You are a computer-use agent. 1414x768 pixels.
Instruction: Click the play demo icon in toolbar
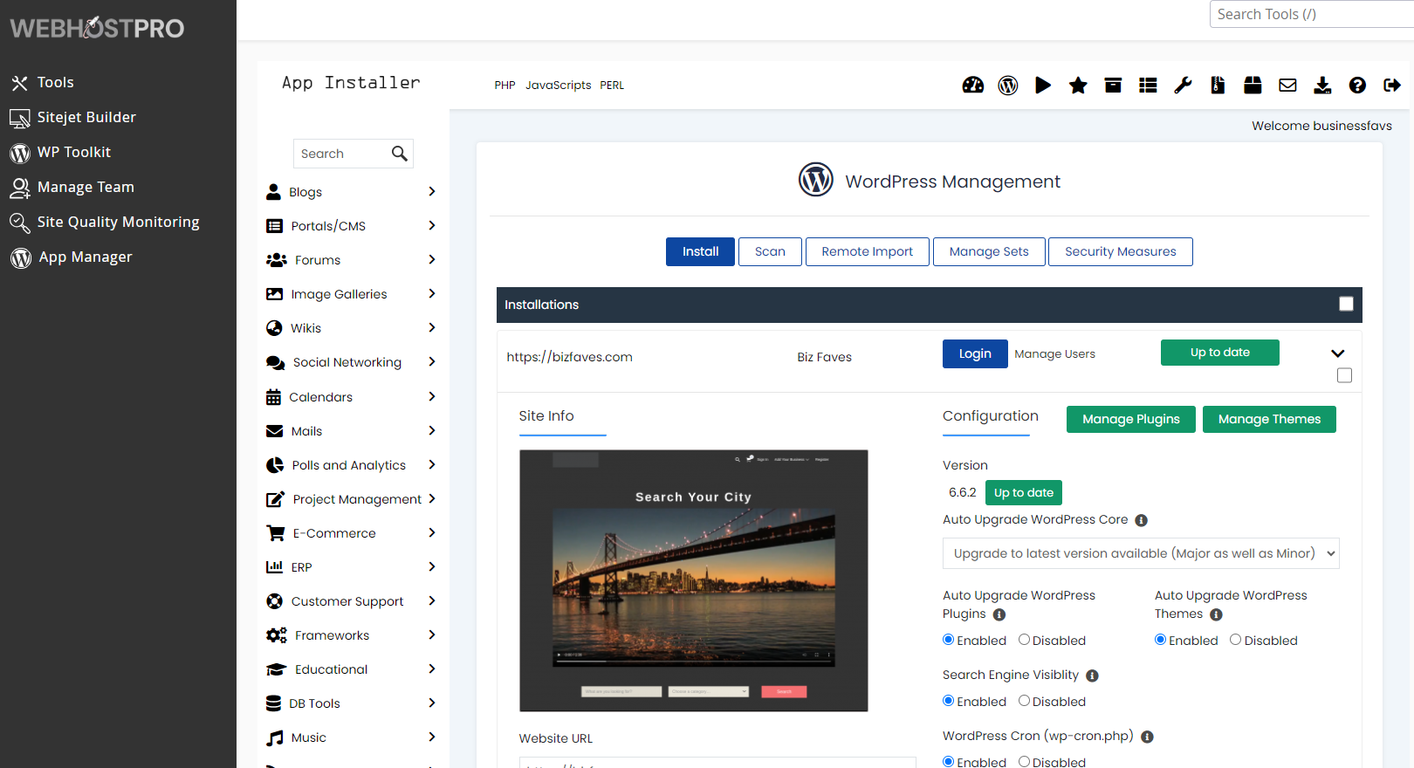pyautogui.click(x=1043, y=85)
